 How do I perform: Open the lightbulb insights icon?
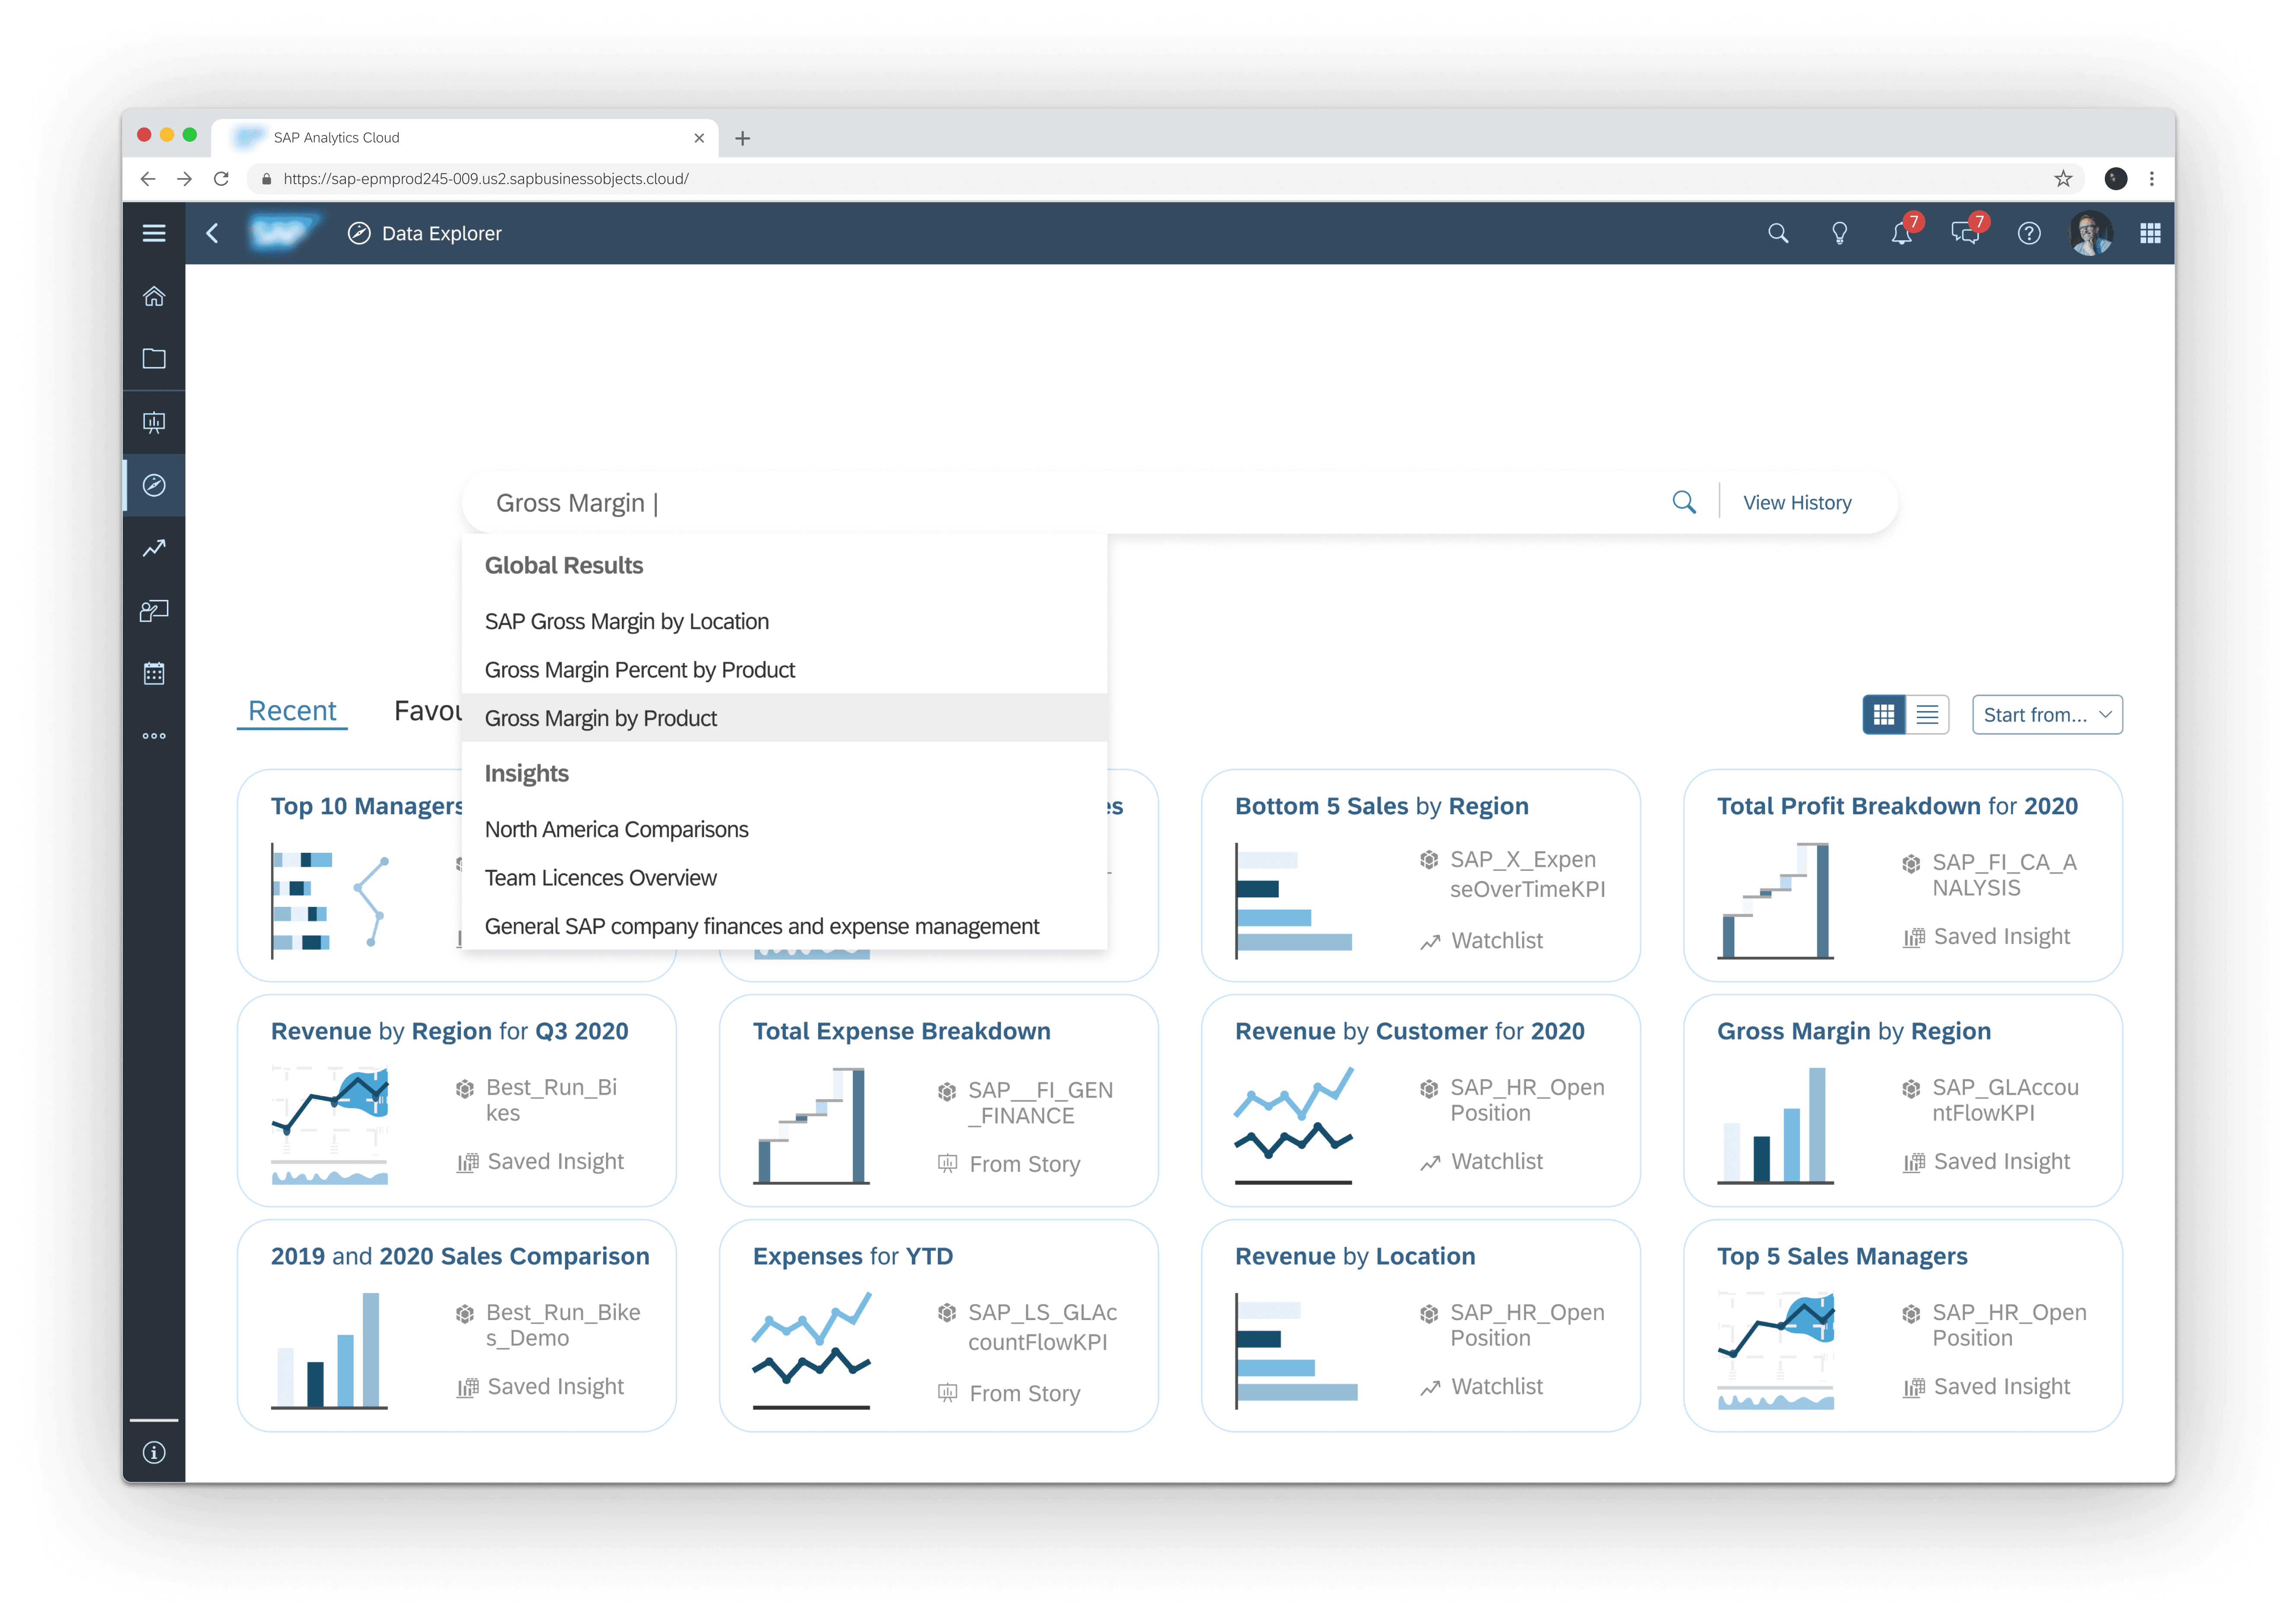click(x=1839, y=233)
